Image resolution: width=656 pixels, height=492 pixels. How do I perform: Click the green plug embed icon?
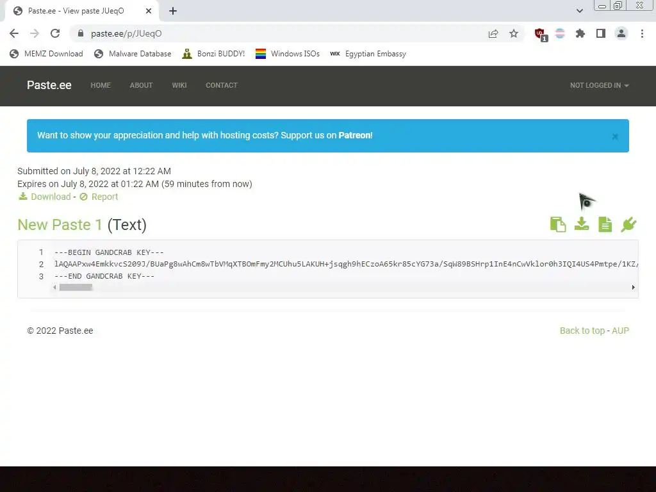coord(628,225)
